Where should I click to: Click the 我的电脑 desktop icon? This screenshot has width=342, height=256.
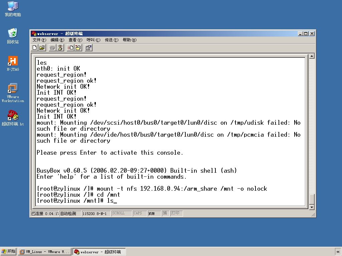(13, 9)
